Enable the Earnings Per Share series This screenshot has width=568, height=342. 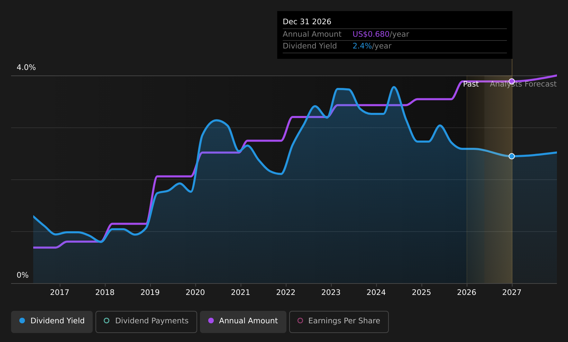click(x=339, y=322)
